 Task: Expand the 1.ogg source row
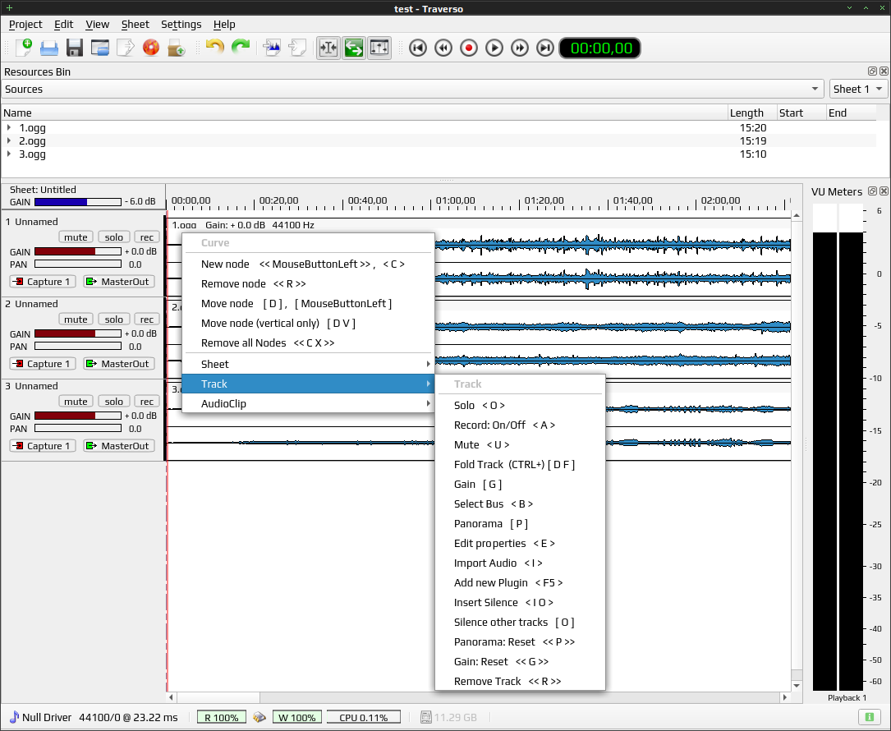8,128
